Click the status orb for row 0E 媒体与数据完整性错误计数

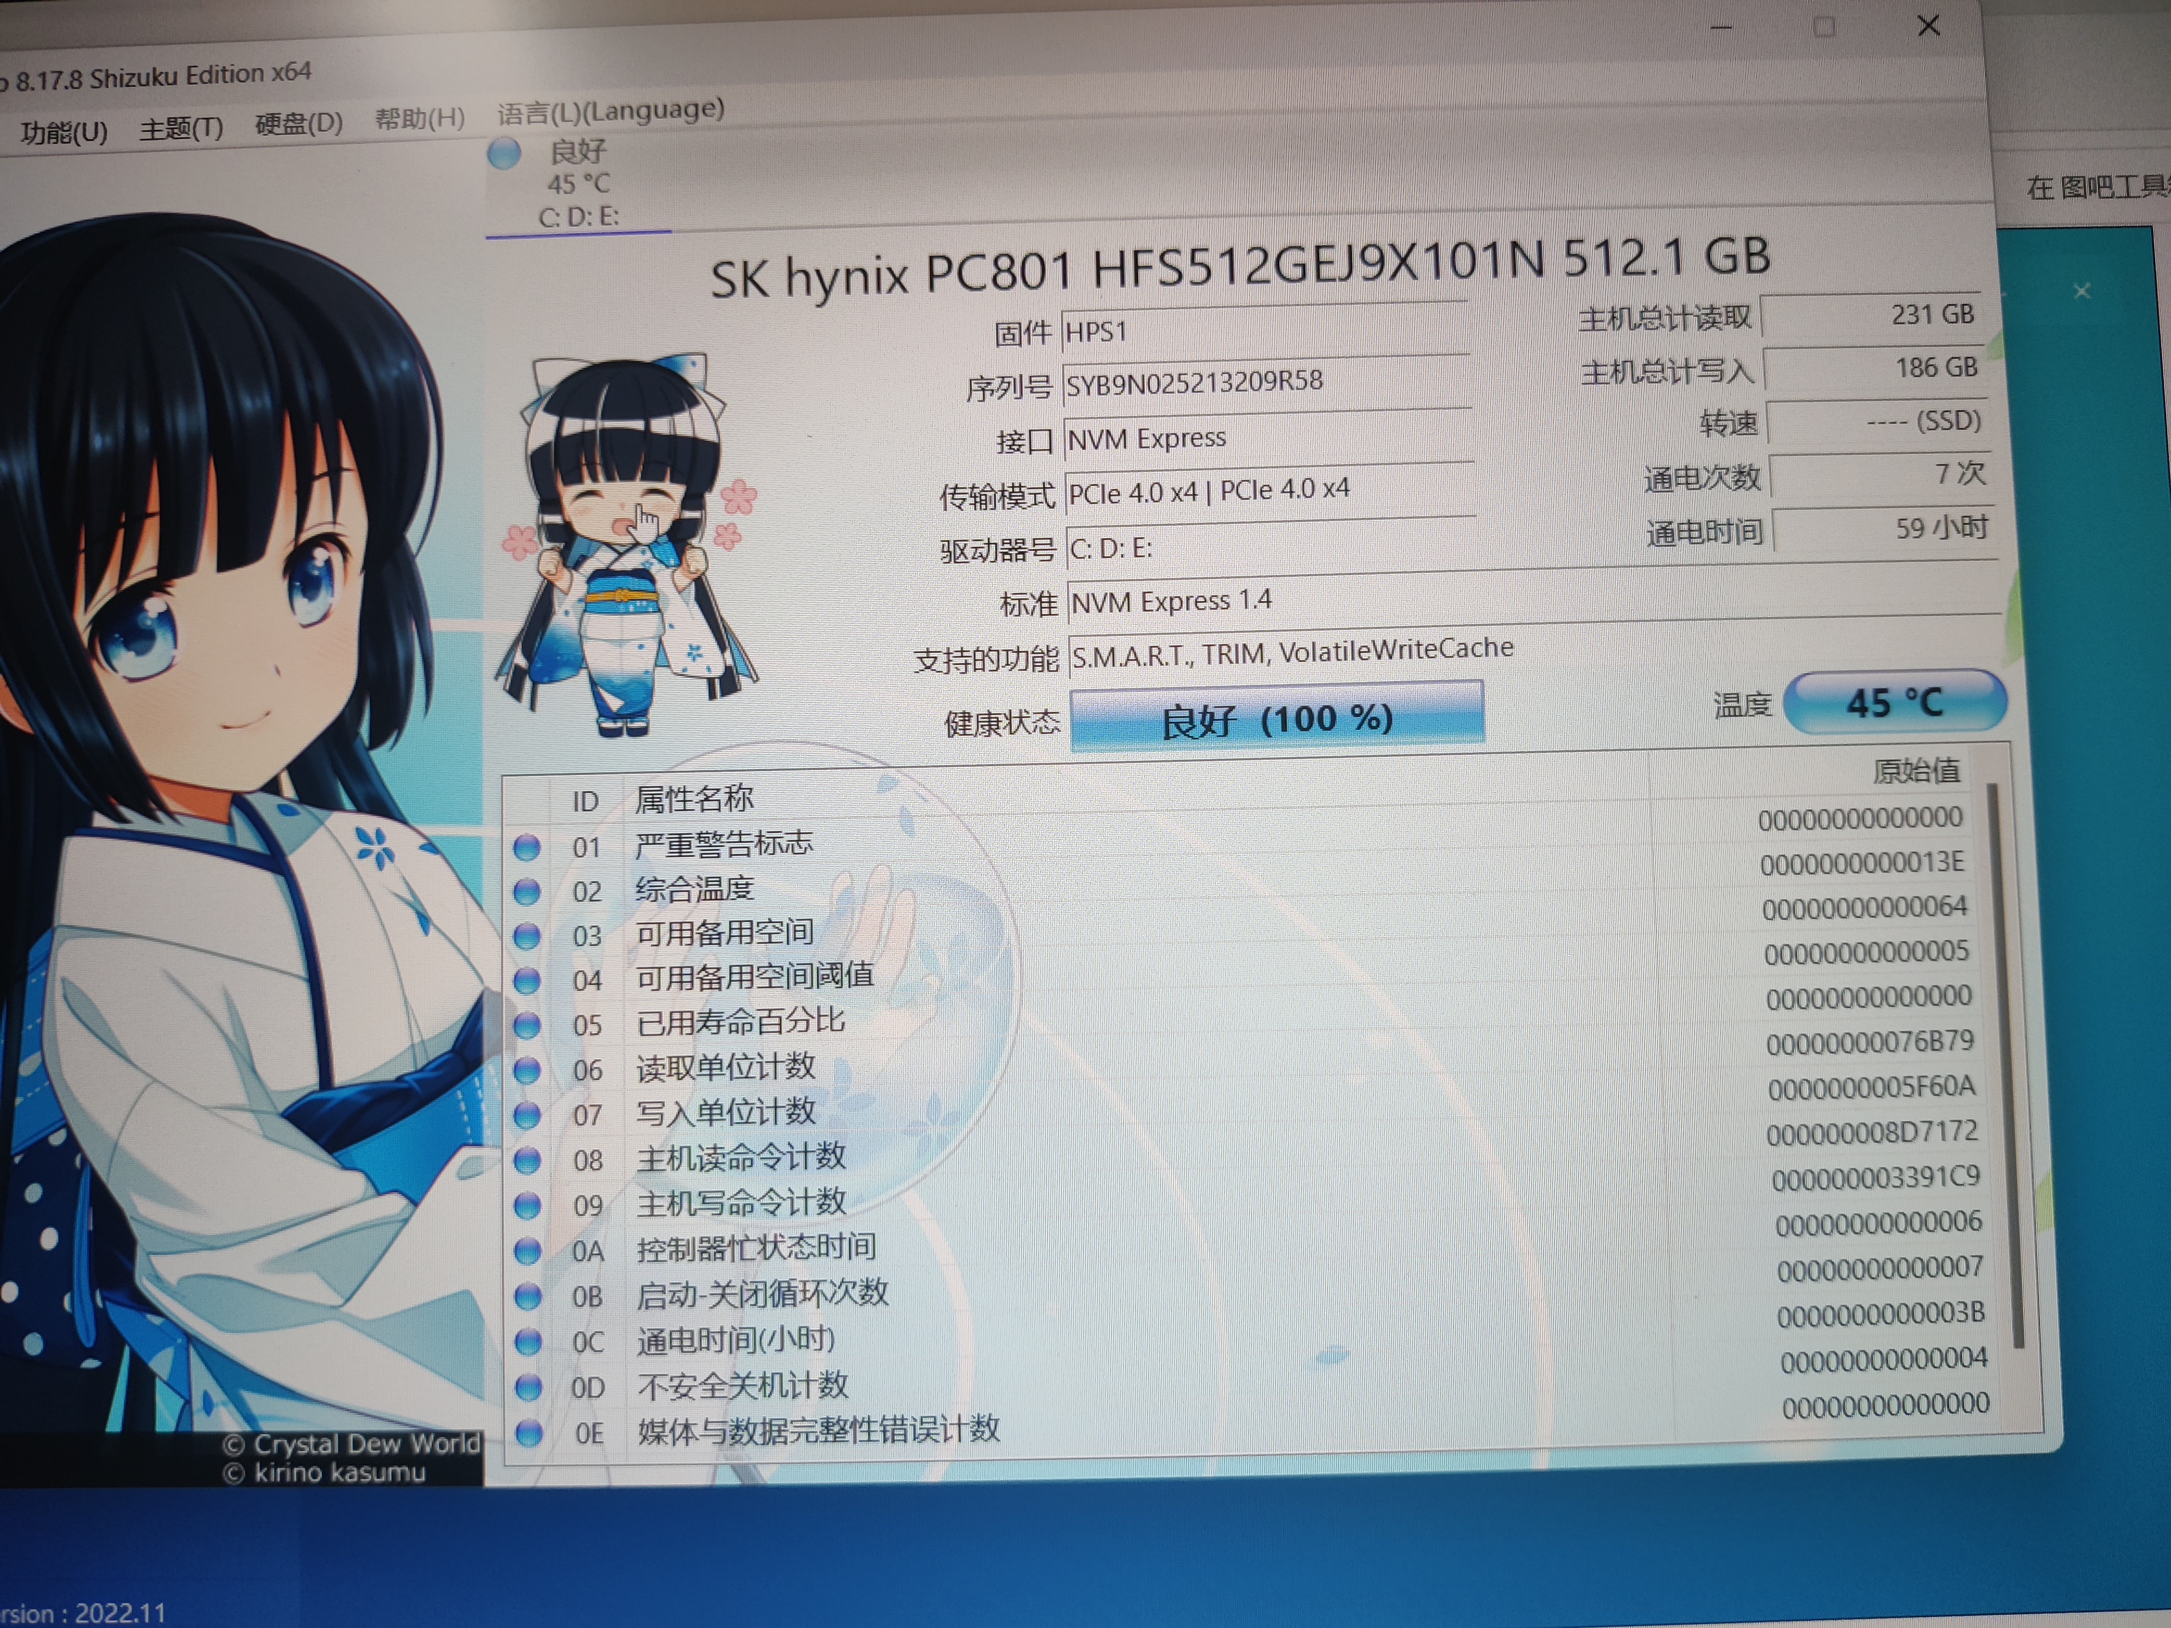point(529,1434)
